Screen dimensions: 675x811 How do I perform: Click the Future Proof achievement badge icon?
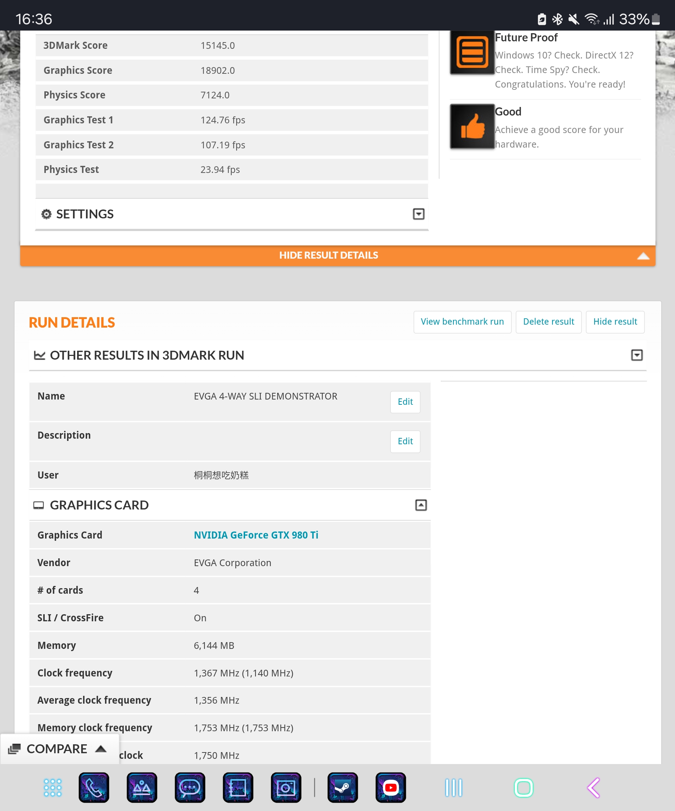point(472,53)
